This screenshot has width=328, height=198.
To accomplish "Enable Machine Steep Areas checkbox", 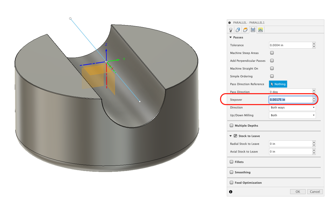I will coord(272,53).
